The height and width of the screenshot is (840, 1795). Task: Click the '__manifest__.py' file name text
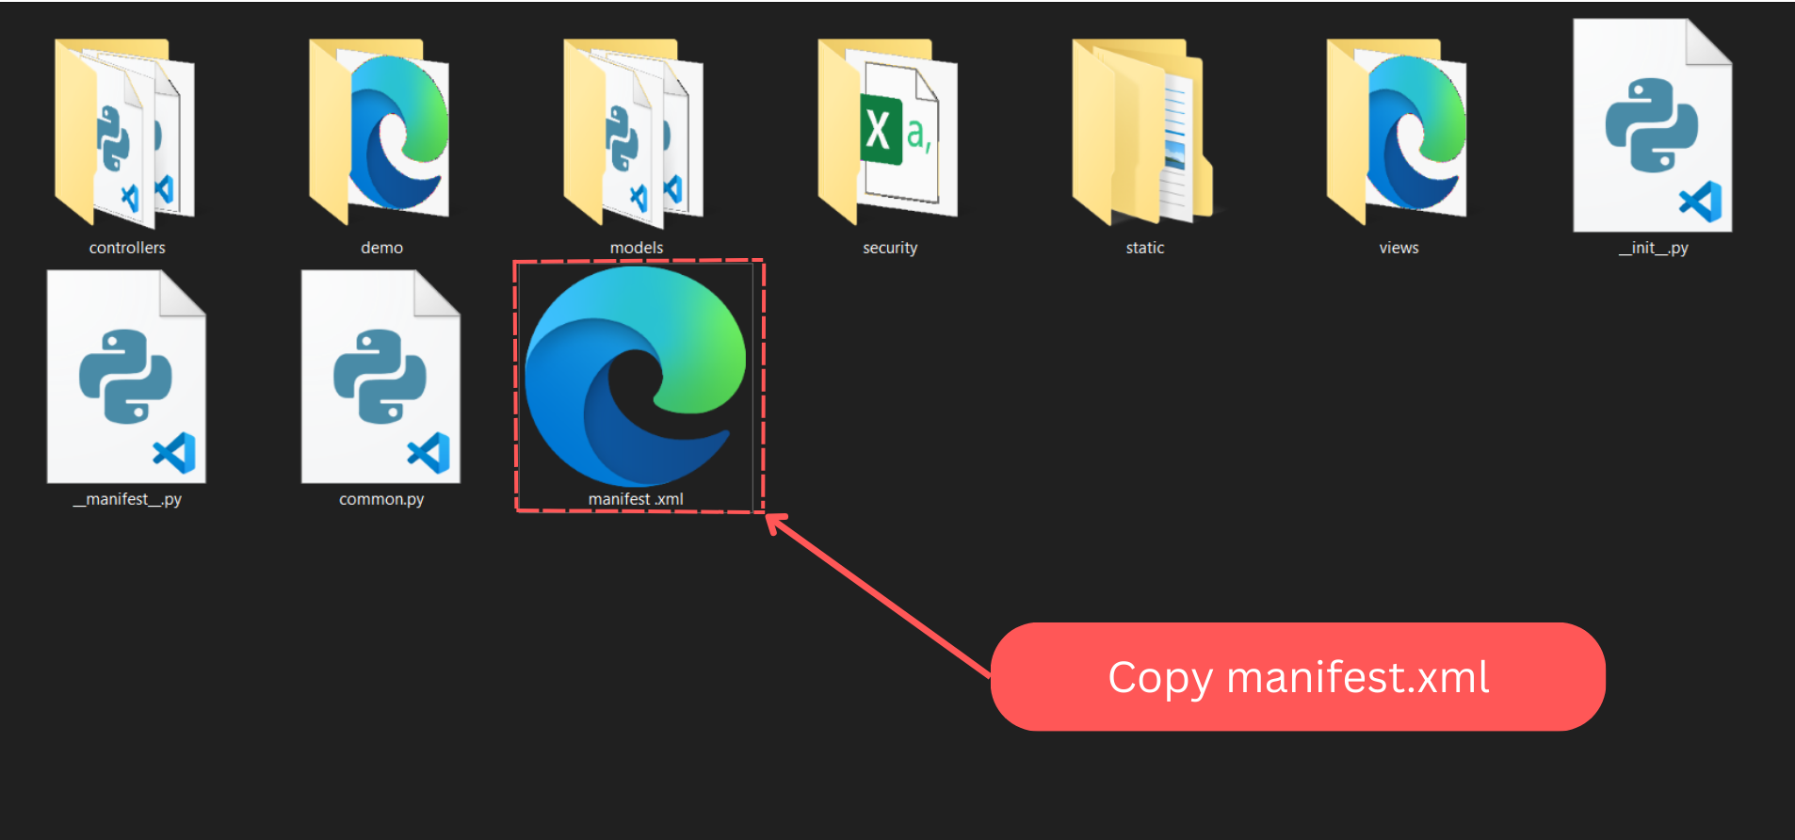[x=127, y=499]
